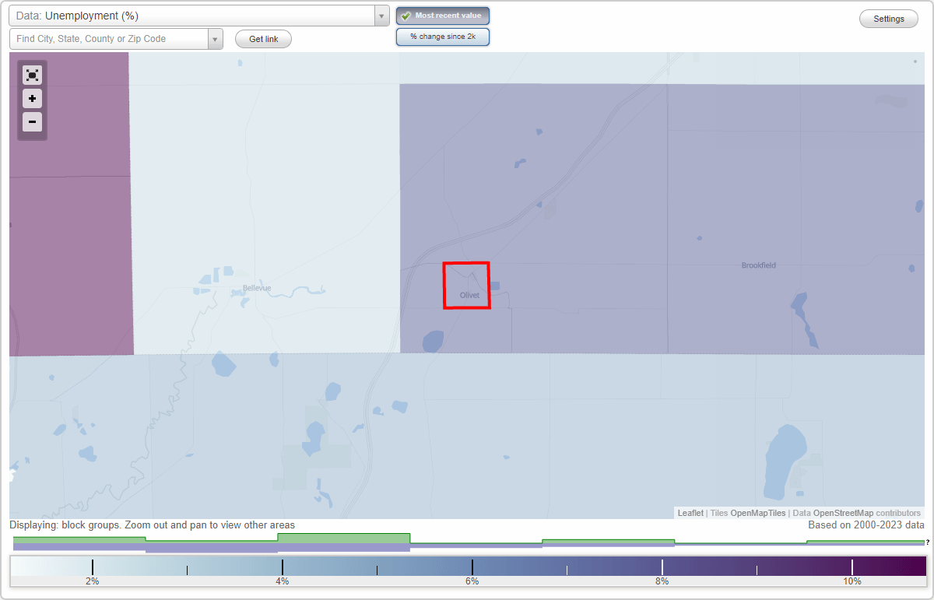The width and height of the screenshot is (934, 600).
Task: Click the histogram help question mark
Action: (x=928, y=542)
